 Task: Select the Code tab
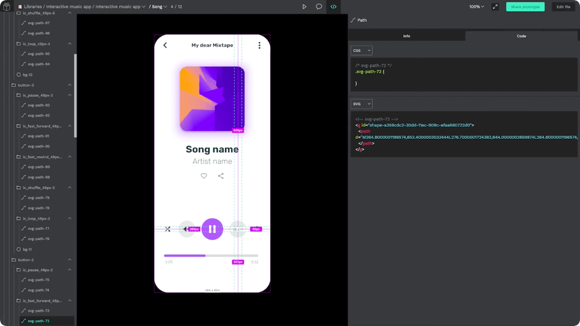click(x=521, y=36)
